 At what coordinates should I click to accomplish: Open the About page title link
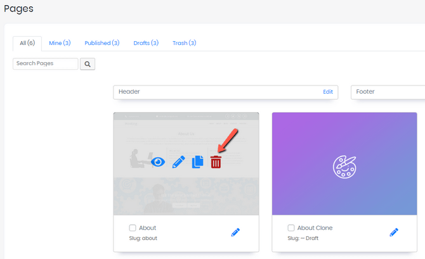click(147, 228)
